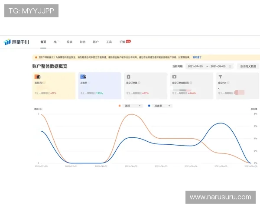This screenshot has height=208, width=260.
Task: Open the 千策 tab
Action: point(122,42)
